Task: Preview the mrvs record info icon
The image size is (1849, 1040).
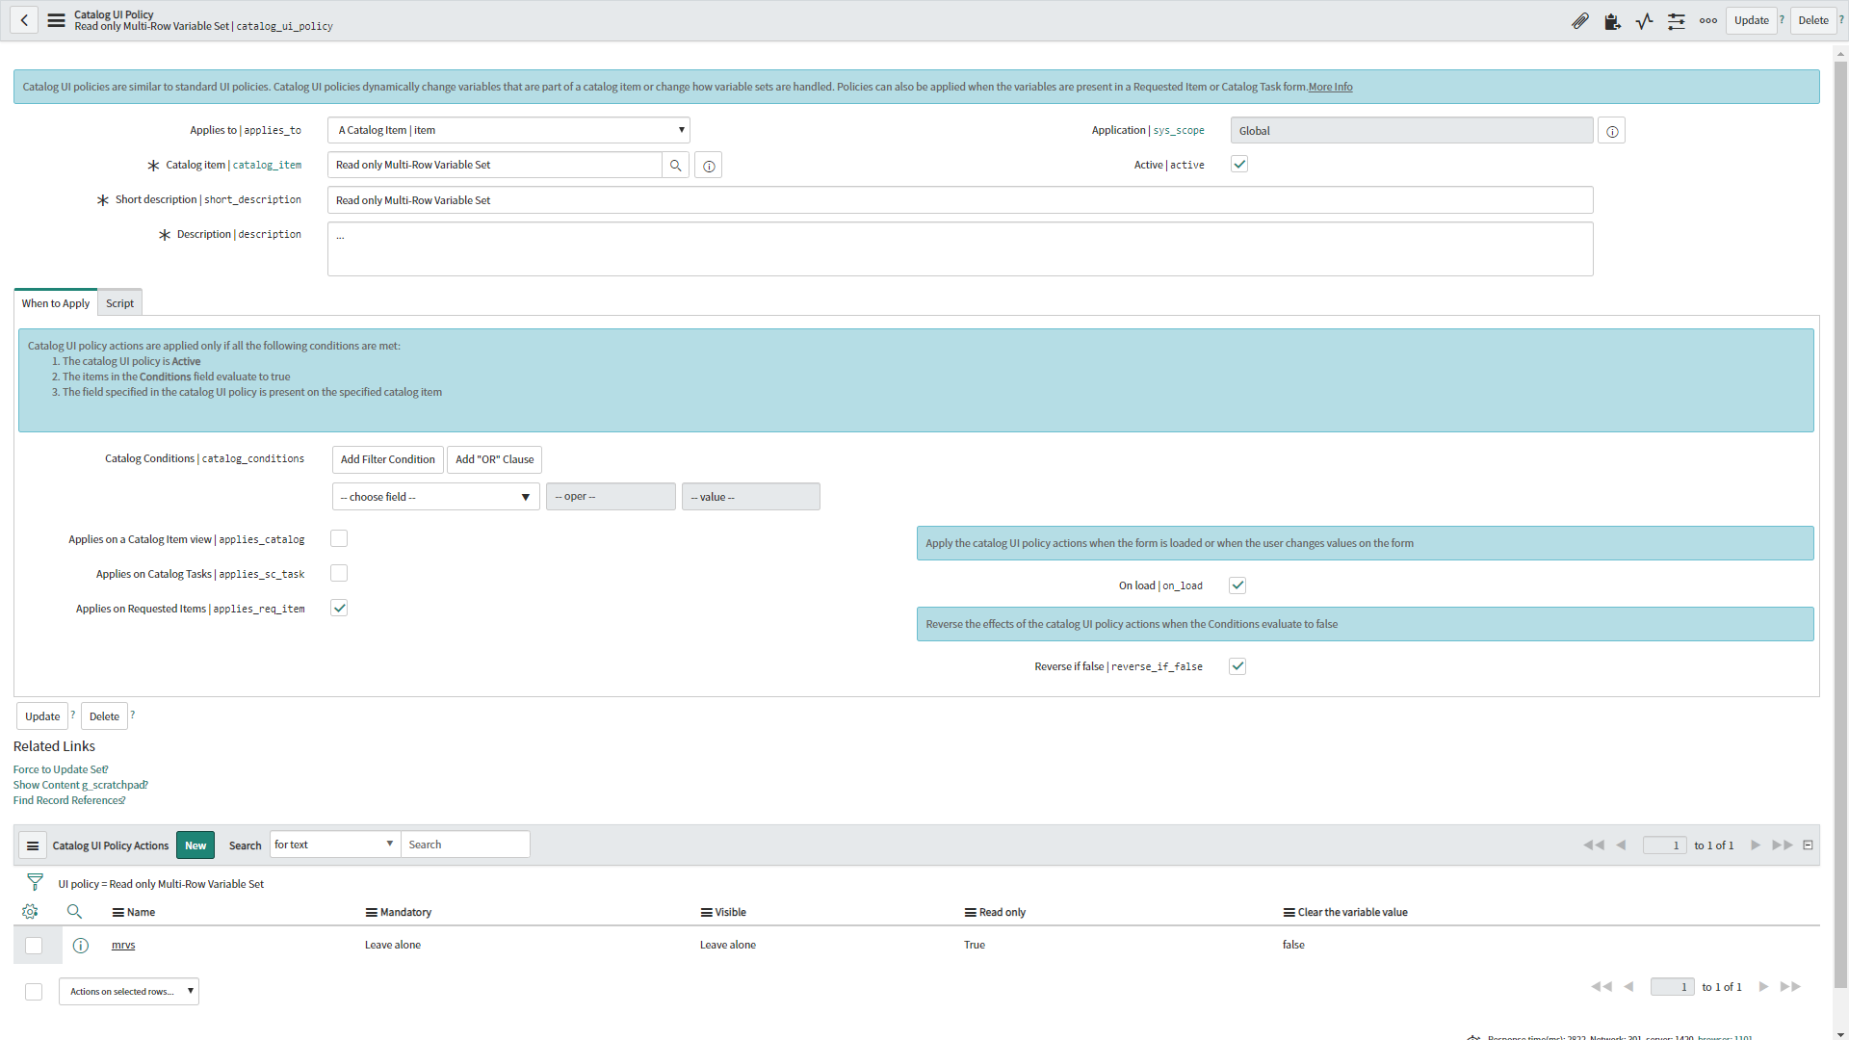Action: (81, 946)
